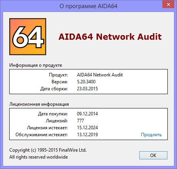Click the 'Продукт:' field label

click(x=58, y=75)
